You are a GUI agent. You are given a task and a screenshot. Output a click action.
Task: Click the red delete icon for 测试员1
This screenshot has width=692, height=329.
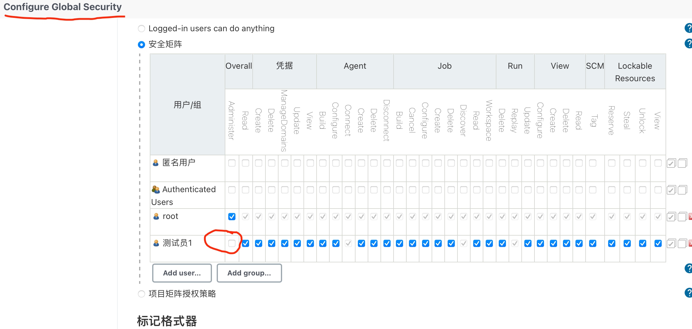tap(690, 243)
